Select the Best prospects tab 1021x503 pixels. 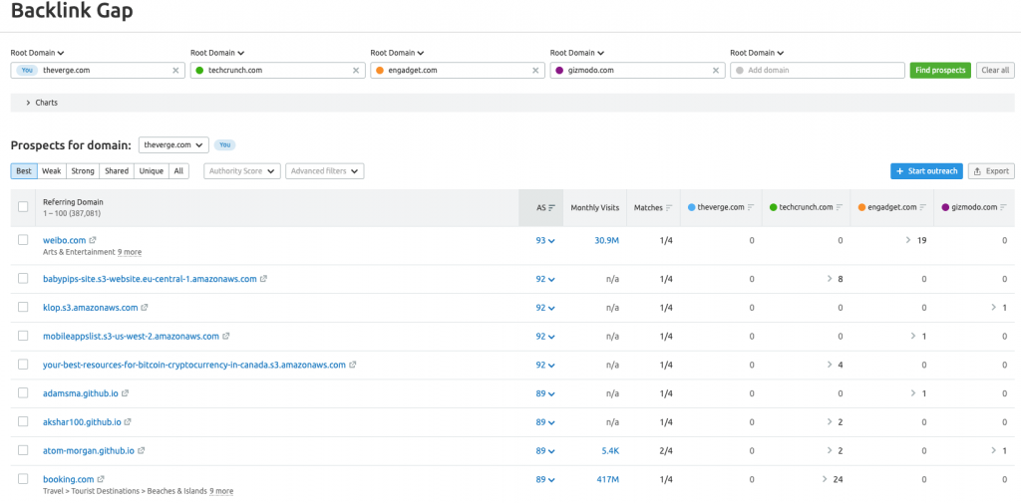(24, 171)
